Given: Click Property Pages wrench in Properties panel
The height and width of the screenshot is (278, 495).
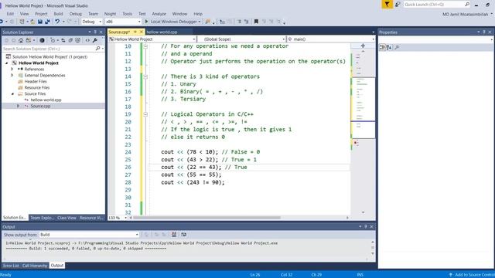Looking at the screenshot, I should tap(397, 47).
